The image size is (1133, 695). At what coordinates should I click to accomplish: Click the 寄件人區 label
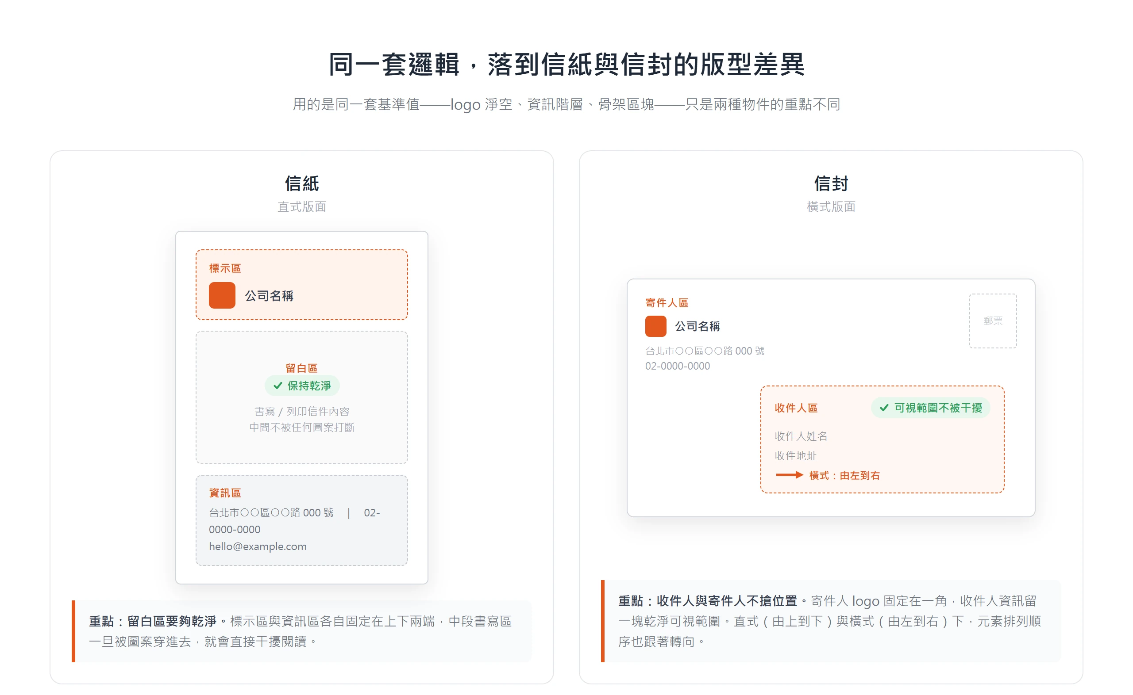pyautogui.click(x=667, y=303)
